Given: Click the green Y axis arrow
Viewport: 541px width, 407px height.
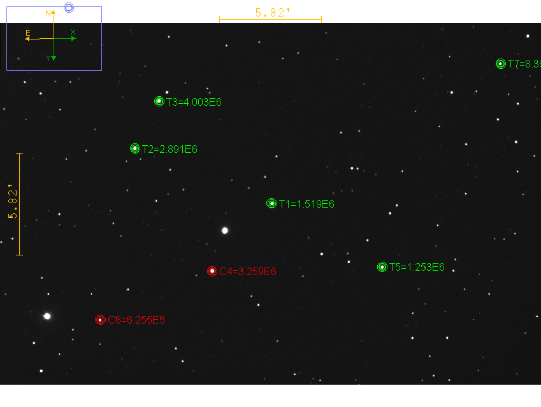Looking at the screenshot, I should coord(54,57).
